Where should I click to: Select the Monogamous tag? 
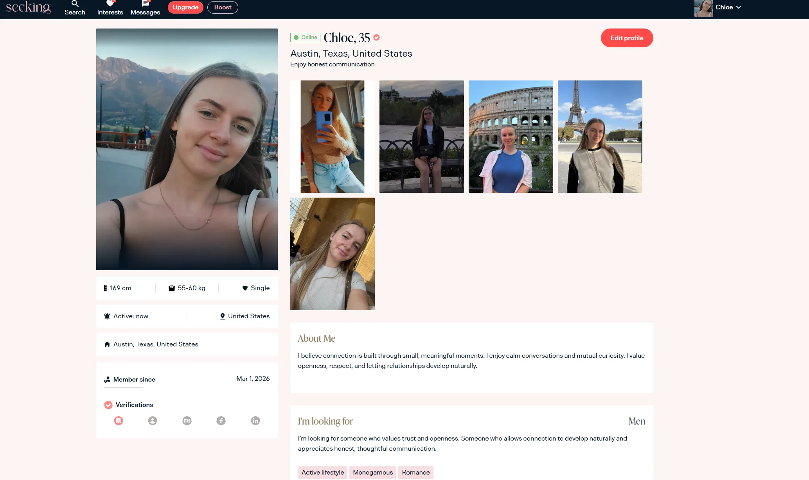click(373, 472)
